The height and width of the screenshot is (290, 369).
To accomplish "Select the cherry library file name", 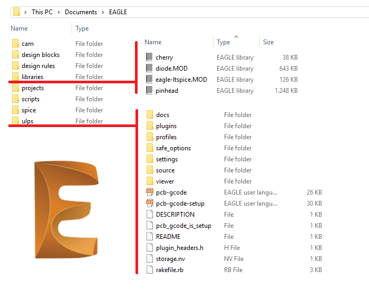I will point(164,57).
